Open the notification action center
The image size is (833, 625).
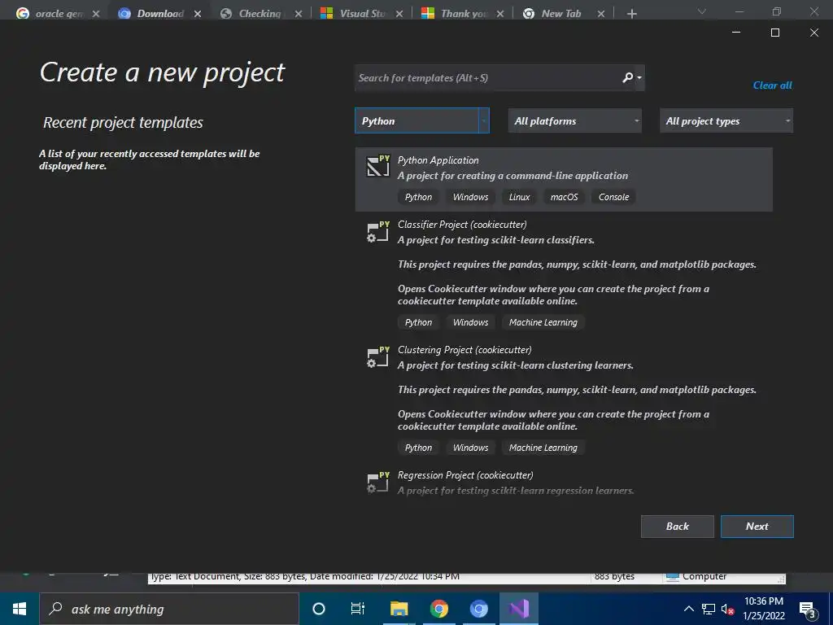pyautogui.click(x=808, y=609)
